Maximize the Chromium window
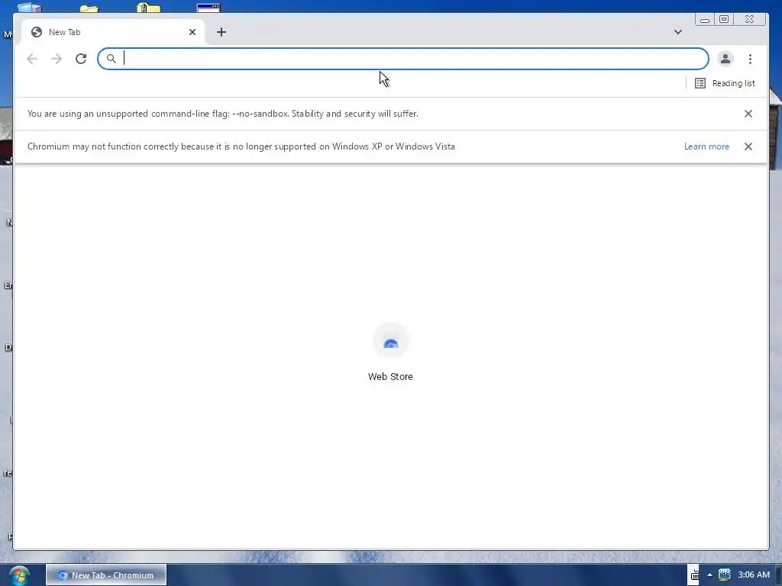 [724, 19]
